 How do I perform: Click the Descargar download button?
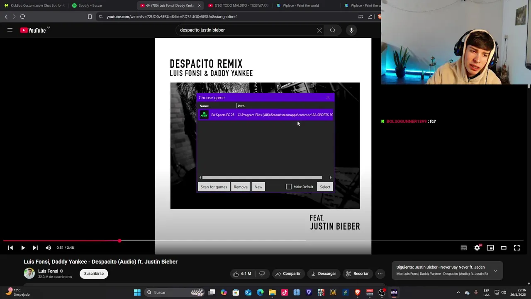(323, 274)
